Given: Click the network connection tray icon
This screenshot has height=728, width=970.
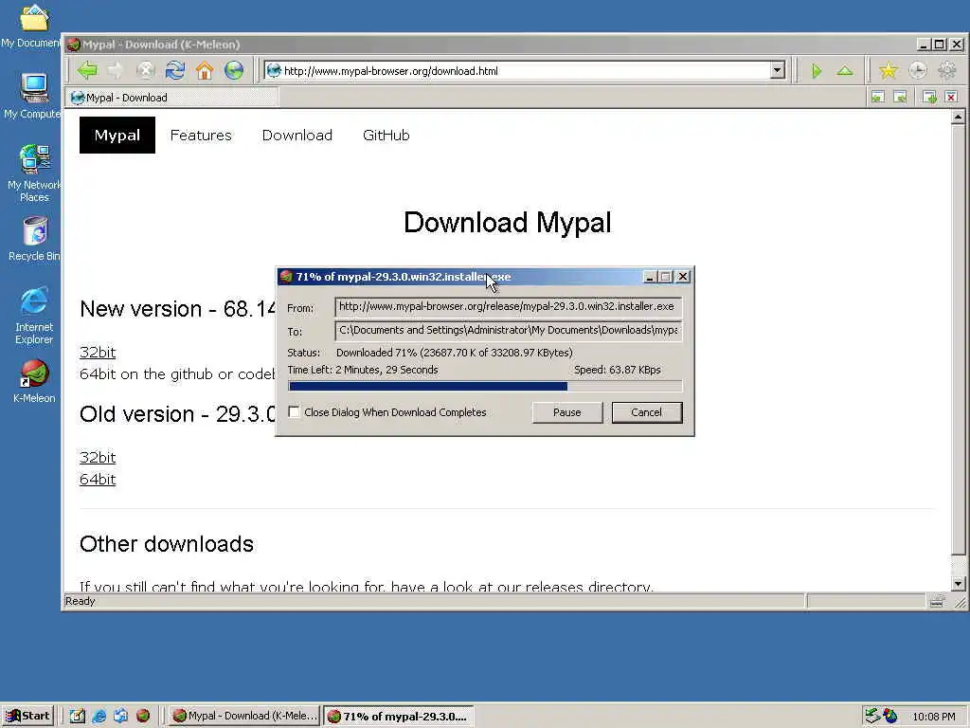Looking at the screenshot, I should coord(872,716).
